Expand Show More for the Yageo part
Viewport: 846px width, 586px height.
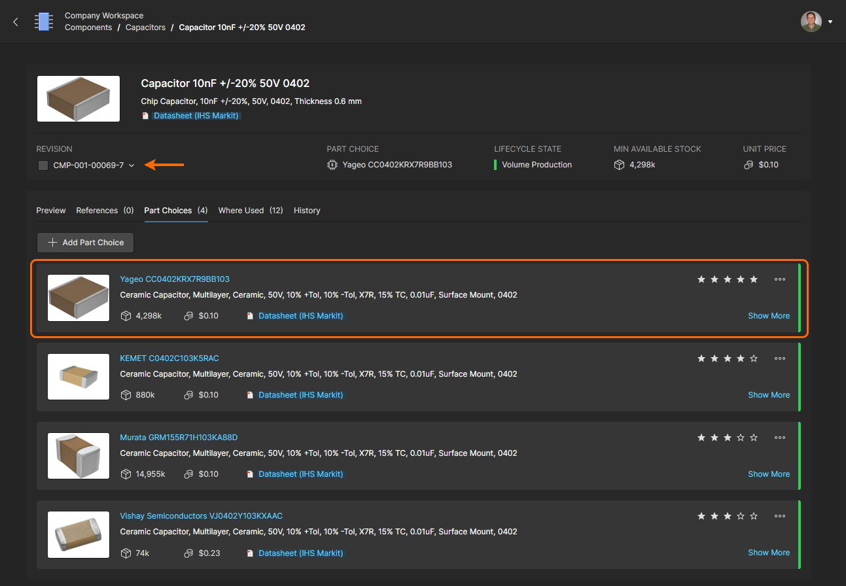[x=769, y=316]
